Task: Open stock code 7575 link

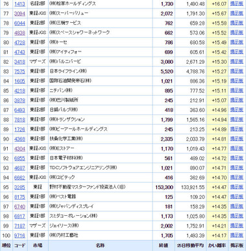Action: tap(19, 72)
